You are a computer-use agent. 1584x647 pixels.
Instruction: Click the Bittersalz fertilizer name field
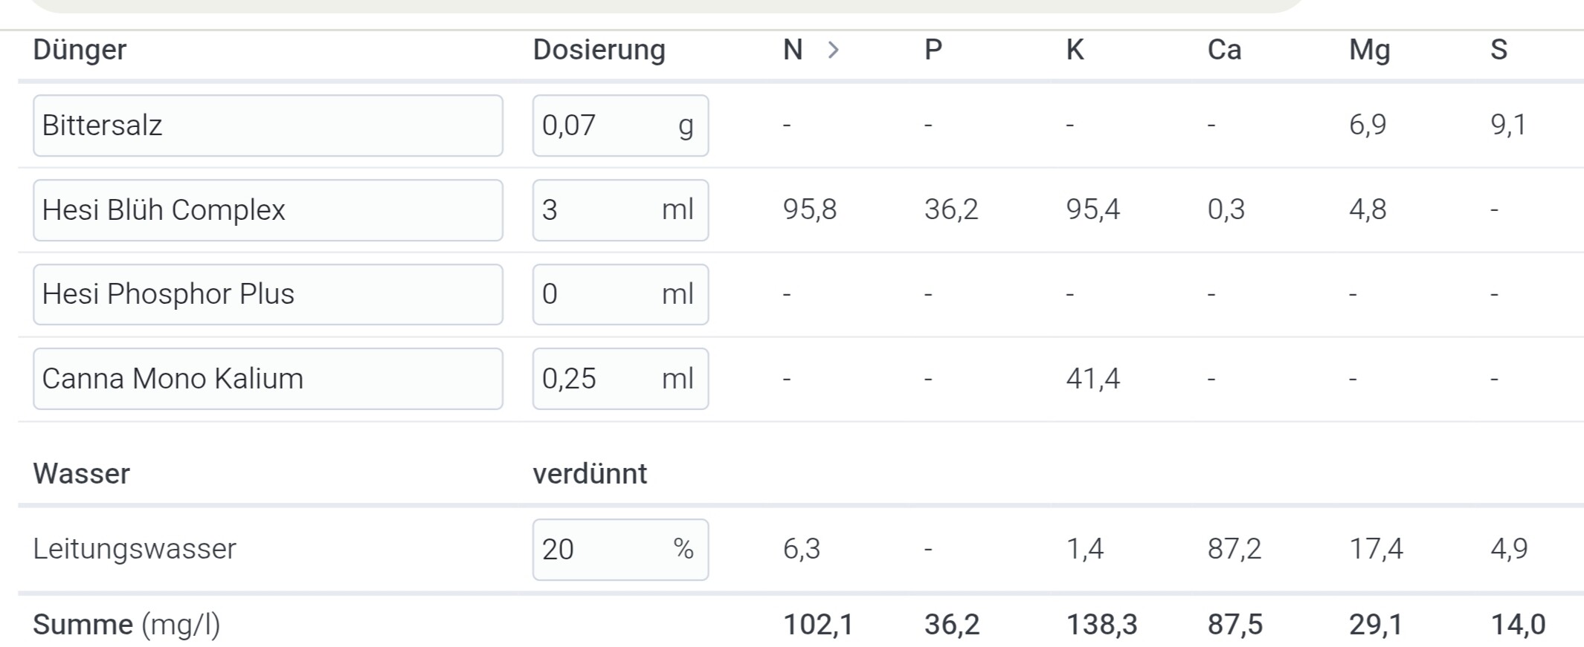click(x=268, y=126)
